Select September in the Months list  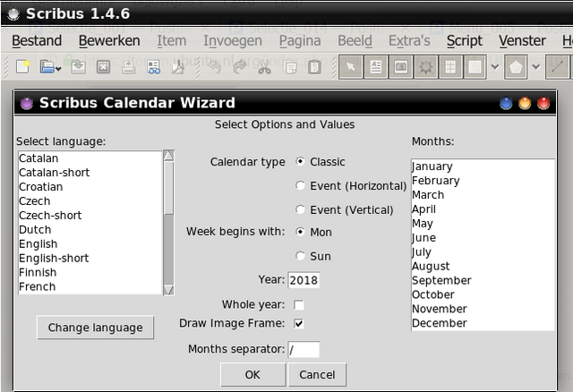tap(483, 280)
